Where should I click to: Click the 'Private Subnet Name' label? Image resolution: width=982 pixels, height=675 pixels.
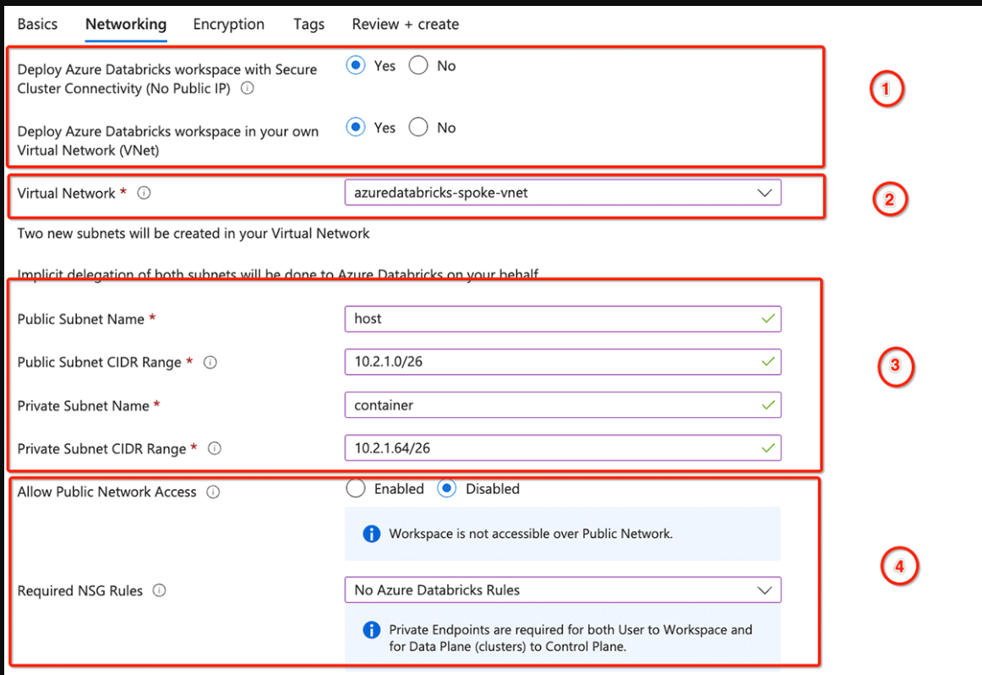(84, 406)
